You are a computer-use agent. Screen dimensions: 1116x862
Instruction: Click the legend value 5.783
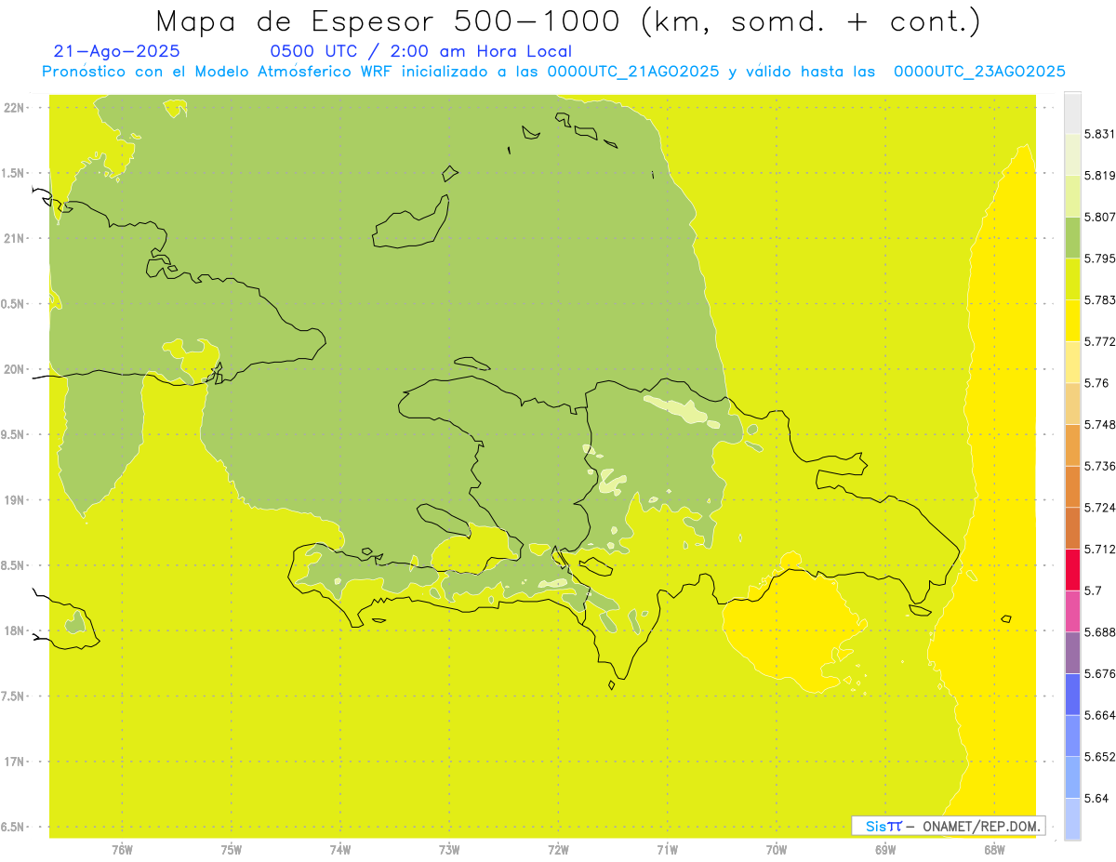1100,300
